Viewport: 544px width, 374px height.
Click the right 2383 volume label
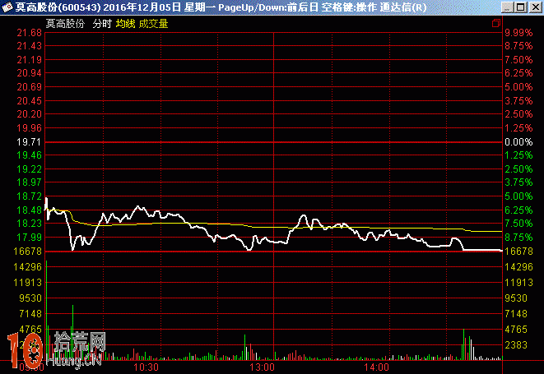(x=516, y=345)
